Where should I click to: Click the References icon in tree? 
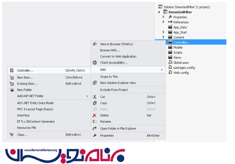click(170, 22)
